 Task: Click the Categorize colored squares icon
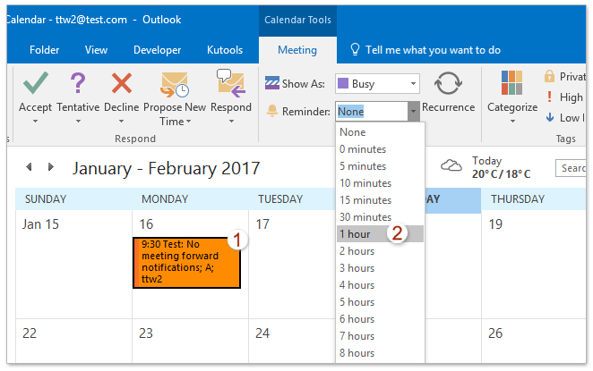[x=511, y=82]
